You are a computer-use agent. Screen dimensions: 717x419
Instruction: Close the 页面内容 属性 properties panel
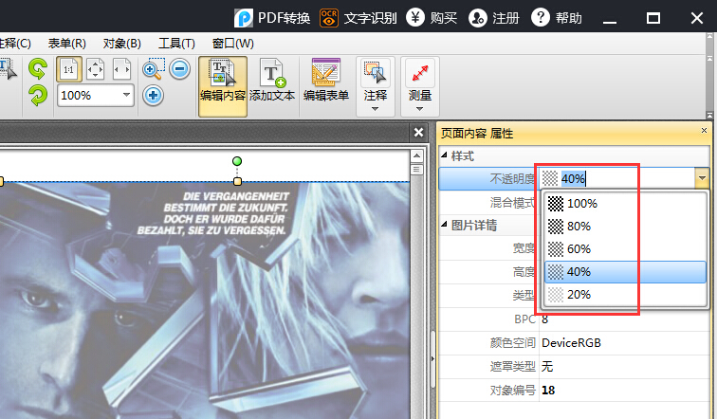pos(704,131)
